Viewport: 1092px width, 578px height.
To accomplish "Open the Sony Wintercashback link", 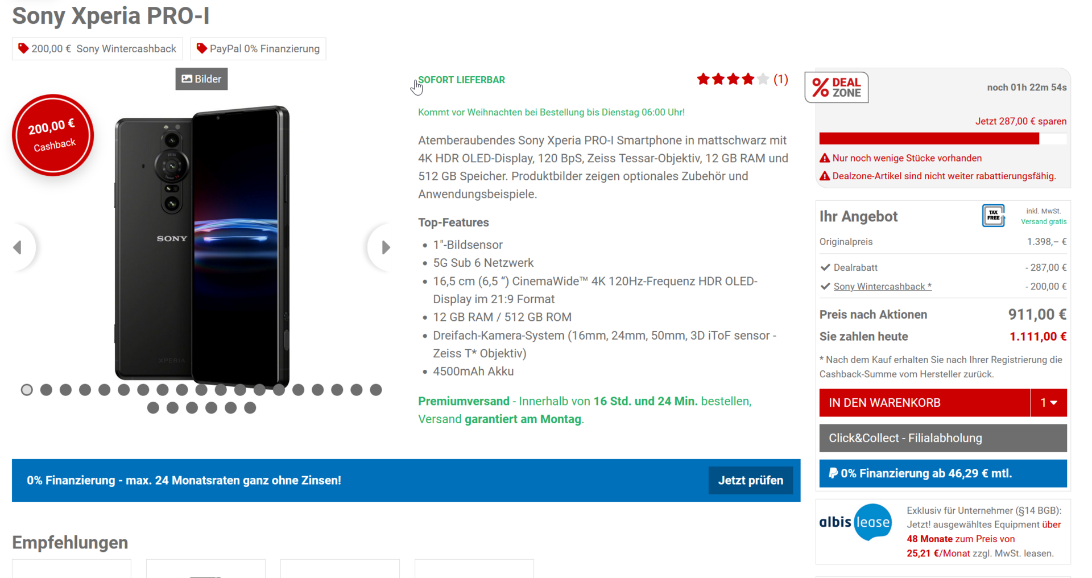I will coord(882,286).
